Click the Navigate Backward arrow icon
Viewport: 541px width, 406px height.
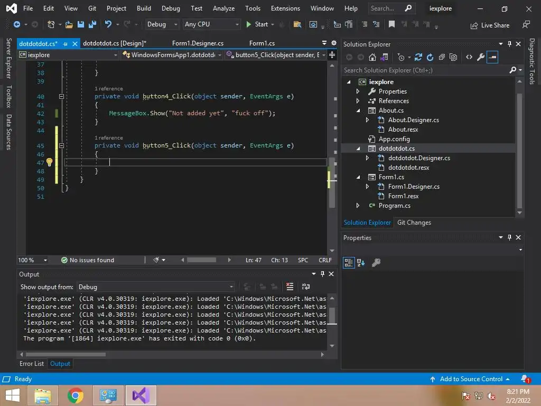tap(16, 24)
